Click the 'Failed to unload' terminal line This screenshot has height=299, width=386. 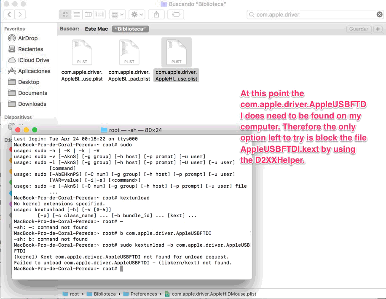point(123,263)
